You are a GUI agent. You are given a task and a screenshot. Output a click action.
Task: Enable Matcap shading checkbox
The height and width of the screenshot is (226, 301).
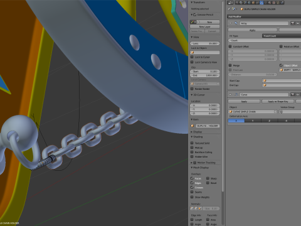(x=192, y=148)
